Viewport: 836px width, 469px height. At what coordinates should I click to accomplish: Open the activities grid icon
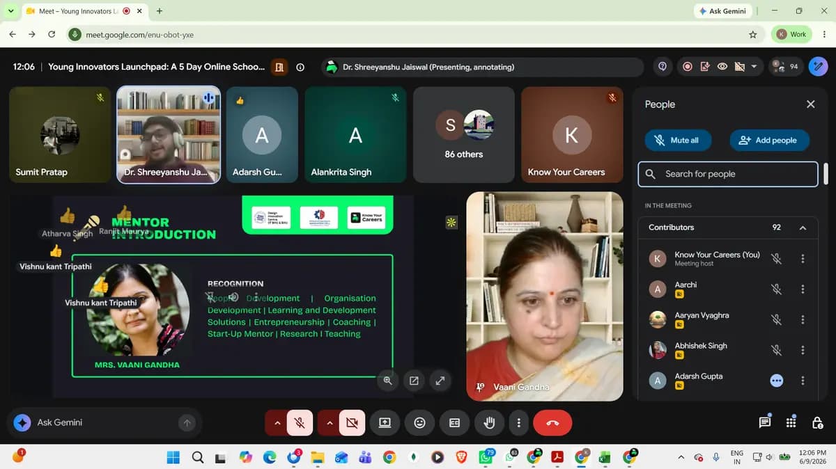(x=791, y=422)
